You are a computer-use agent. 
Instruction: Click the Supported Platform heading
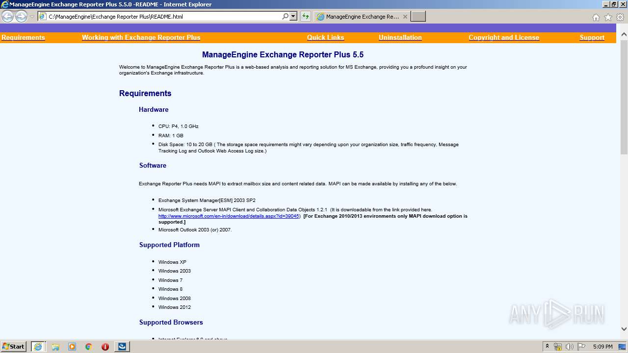(x=169, y=245)
